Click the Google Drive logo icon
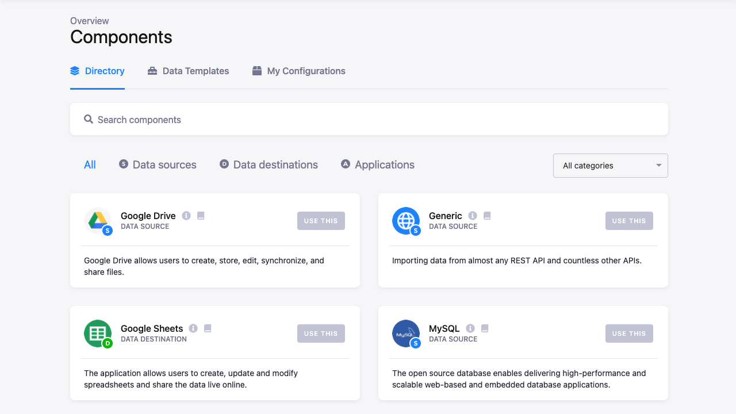The height and width of the screenshot is (414, 736). tap(98, 220)
